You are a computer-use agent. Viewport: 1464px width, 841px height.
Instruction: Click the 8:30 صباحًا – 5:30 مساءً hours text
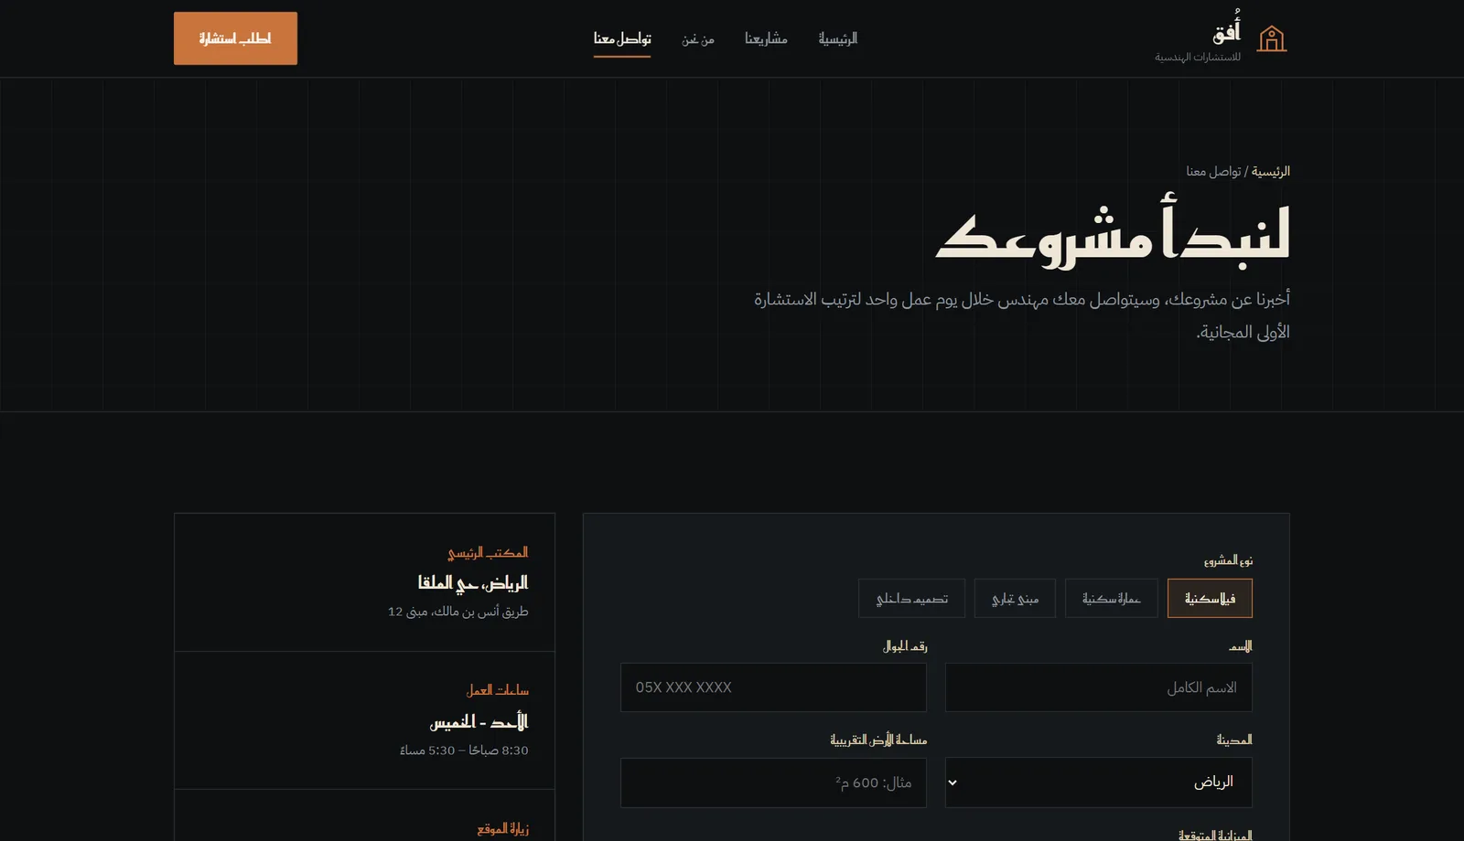pyautogui.click(x=464, y=751)
